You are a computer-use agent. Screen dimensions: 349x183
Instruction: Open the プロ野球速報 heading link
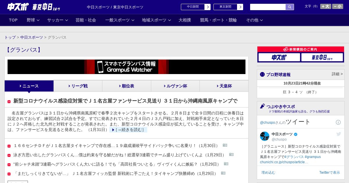[278, 75]
